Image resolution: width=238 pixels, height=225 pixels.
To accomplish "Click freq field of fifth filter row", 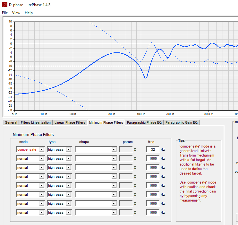I will point(153,185).
